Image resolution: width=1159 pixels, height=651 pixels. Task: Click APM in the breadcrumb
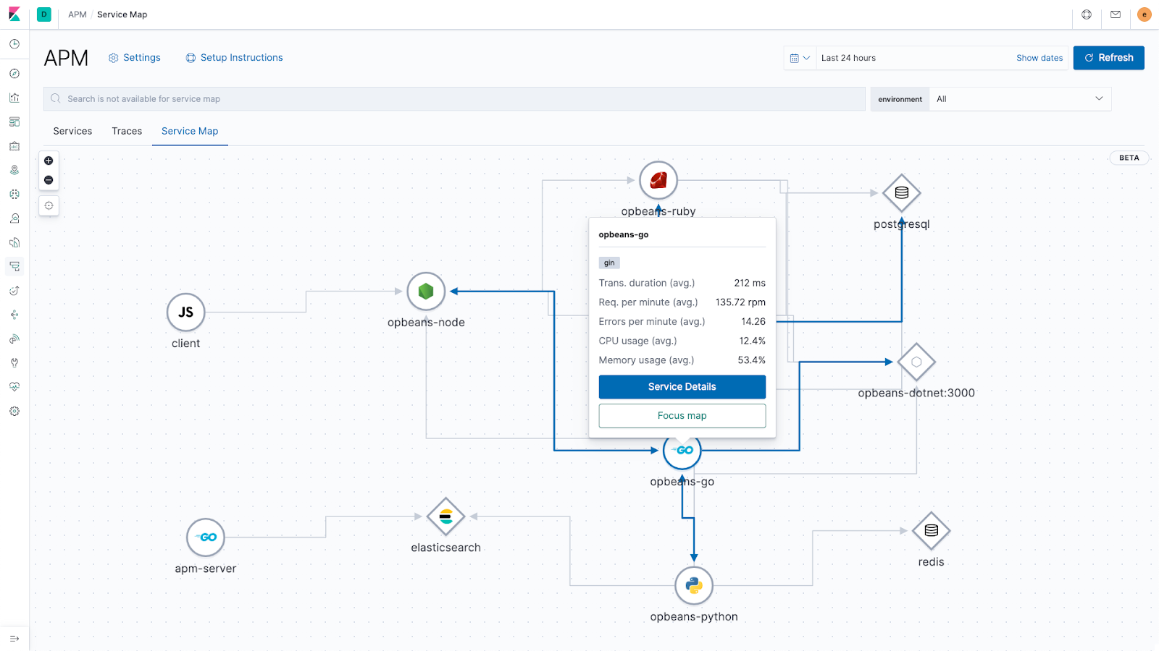click(78, 14)
